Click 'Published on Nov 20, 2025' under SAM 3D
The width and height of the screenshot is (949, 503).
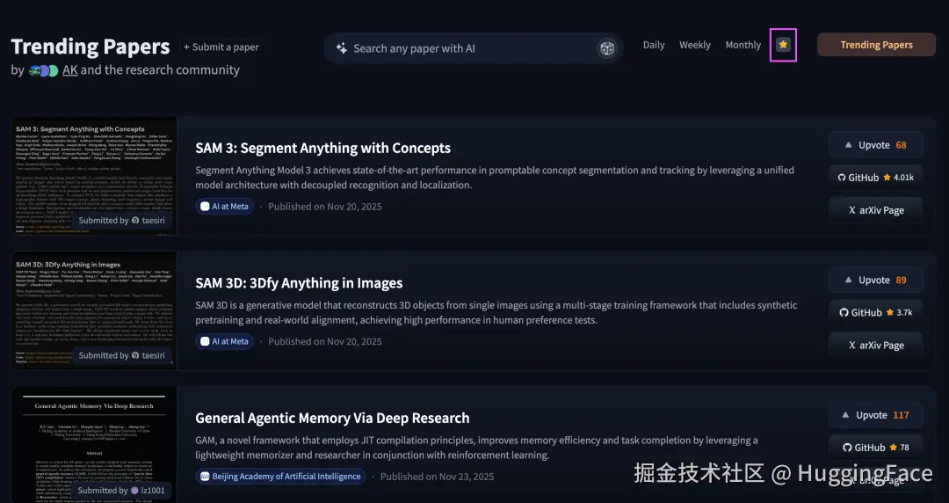point(325,342)
